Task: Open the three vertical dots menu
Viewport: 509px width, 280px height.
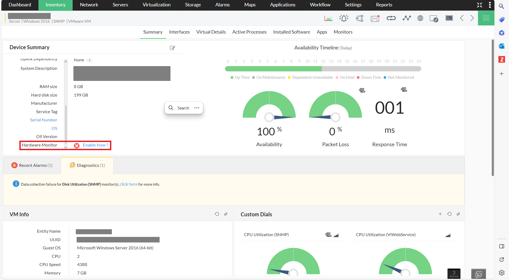Action: [x=490, y=5]
